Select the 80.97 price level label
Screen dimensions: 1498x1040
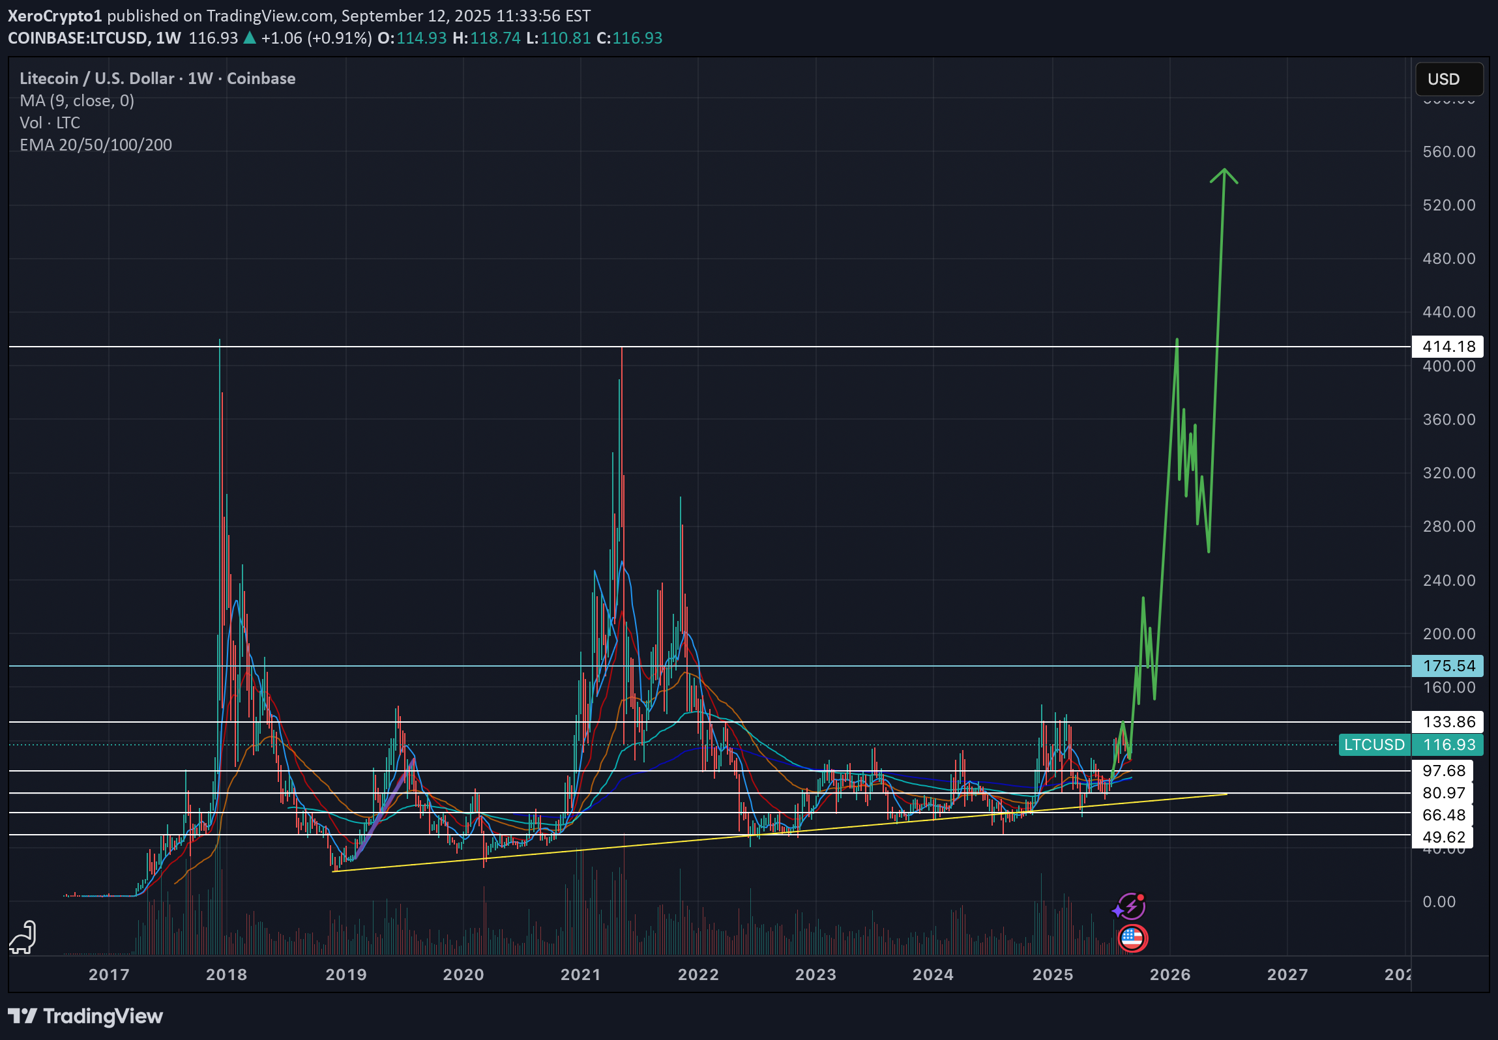point(1443,792)
